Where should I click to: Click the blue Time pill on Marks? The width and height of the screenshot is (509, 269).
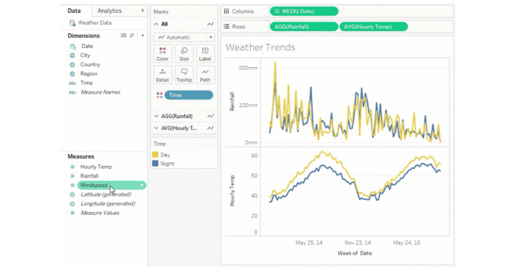tap(189, 95)
